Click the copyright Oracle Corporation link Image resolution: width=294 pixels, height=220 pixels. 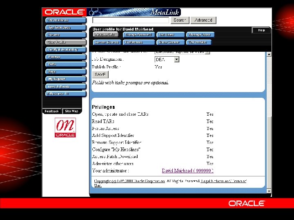(129, 181)
